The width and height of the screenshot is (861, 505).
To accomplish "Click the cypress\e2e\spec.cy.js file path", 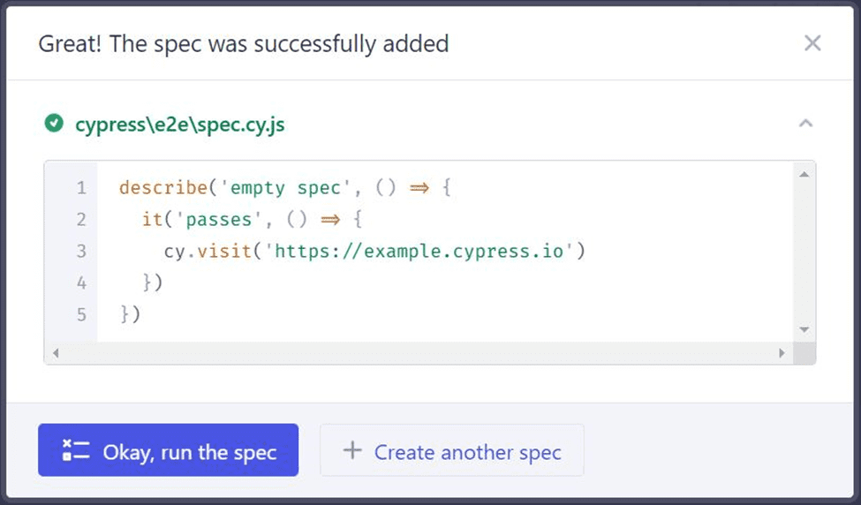I will click(179, 124).
